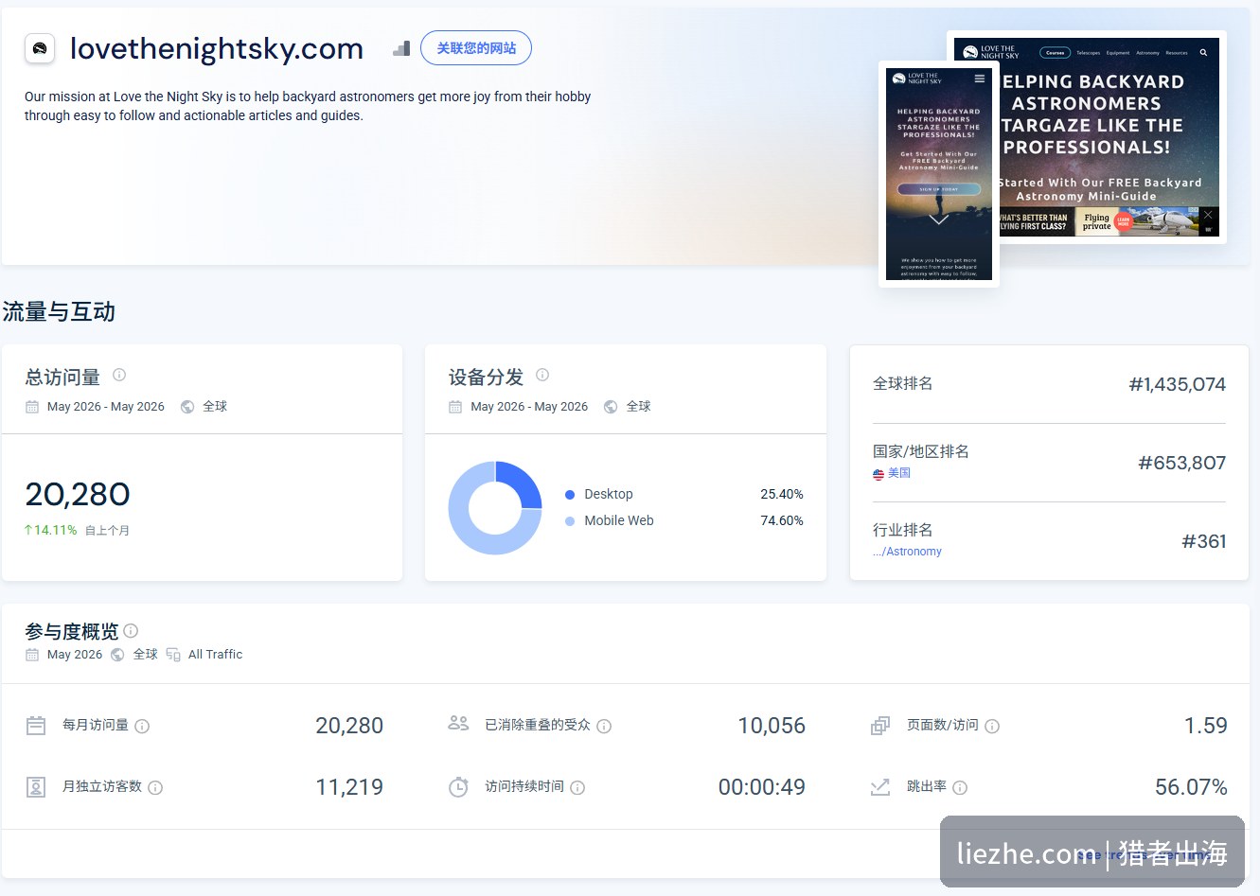The width and height of the screenshot is (1260, 896).
Task: Click the 关联您的网站 button
Action: [476, 48]
